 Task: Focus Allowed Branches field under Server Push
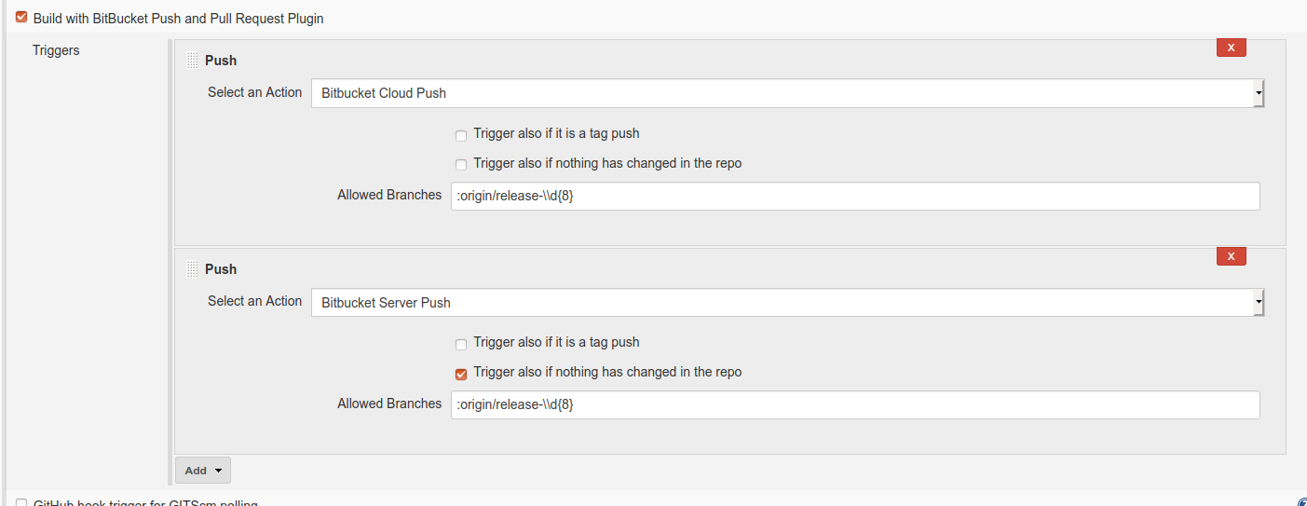pyautogui.click(x=855, y=404)
